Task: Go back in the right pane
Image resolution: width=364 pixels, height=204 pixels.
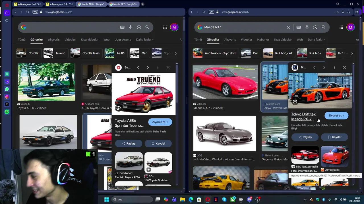Action: (192, 12)
